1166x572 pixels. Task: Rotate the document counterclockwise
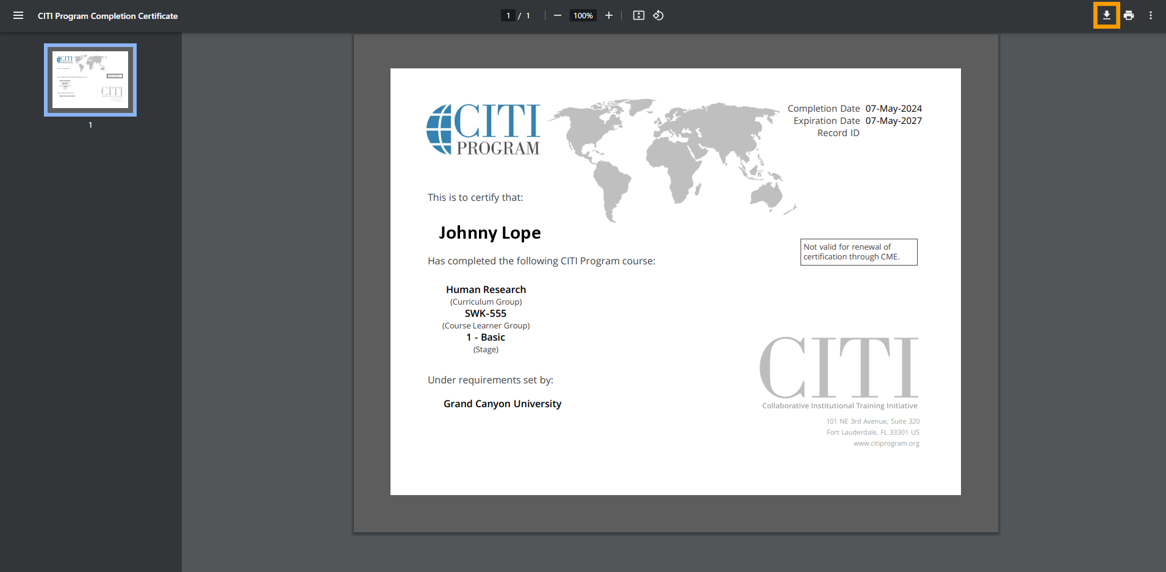(658, 15)
